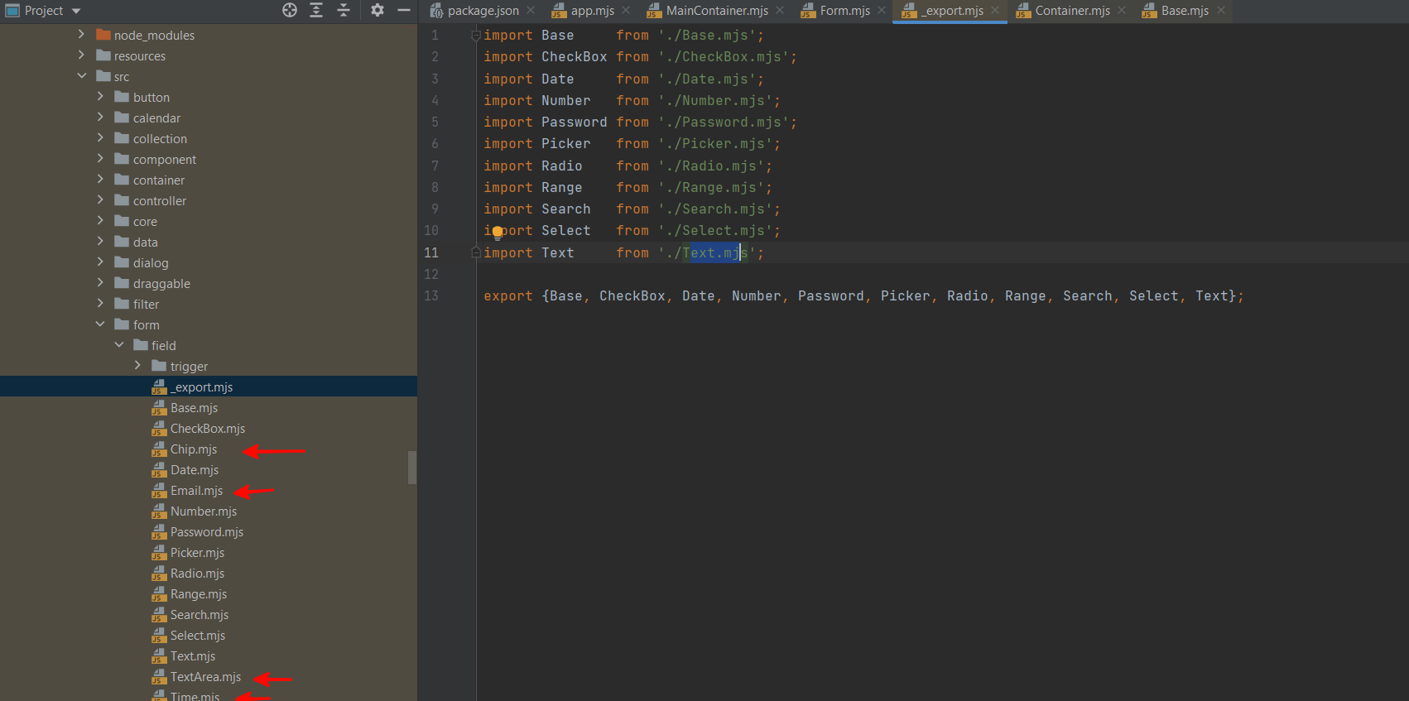Click the Password.mjs file icon
Image resolution: width=1409 pixels, height=701 pixels.
point(159,532)
